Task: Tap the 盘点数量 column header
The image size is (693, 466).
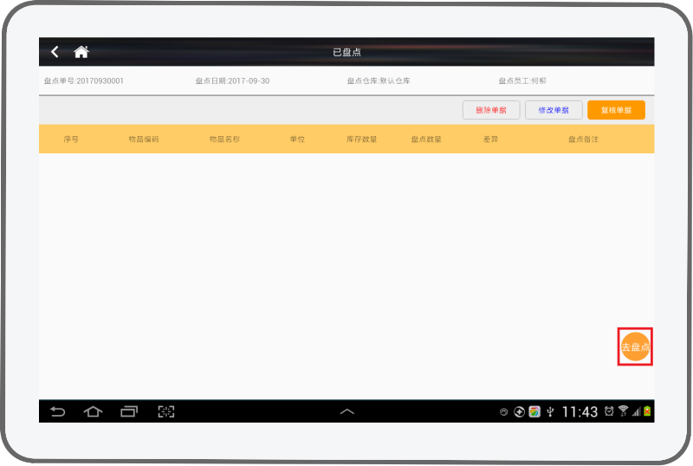Action: pos(426,139)
